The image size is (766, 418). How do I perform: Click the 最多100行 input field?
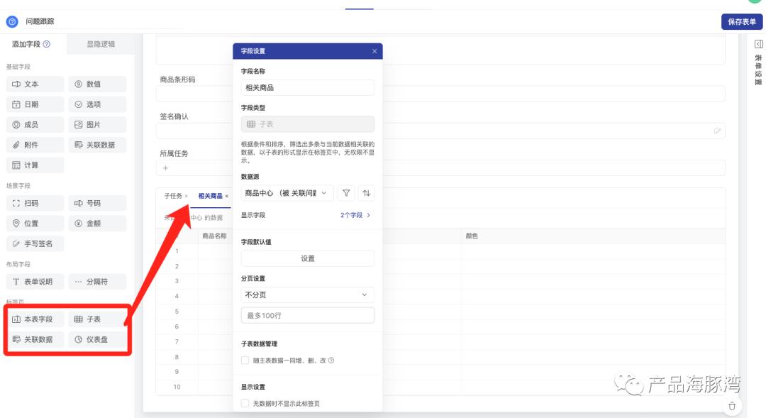click(307, 314)
